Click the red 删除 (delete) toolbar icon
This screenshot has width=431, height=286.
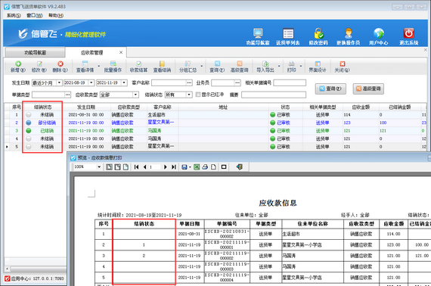coord(60,64)
